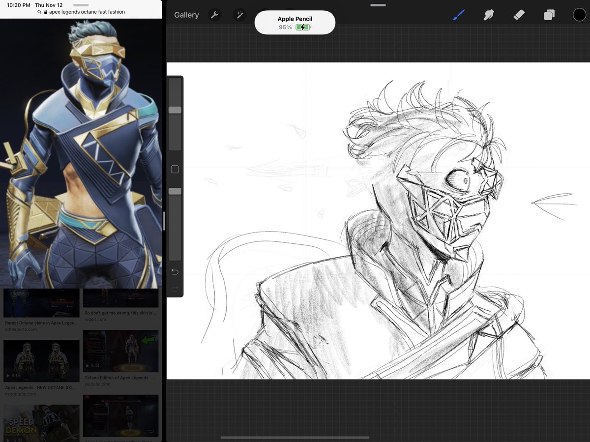Click the magnifier icon in Safari address bar
This screenshot has height=442, width=590.
39,12
